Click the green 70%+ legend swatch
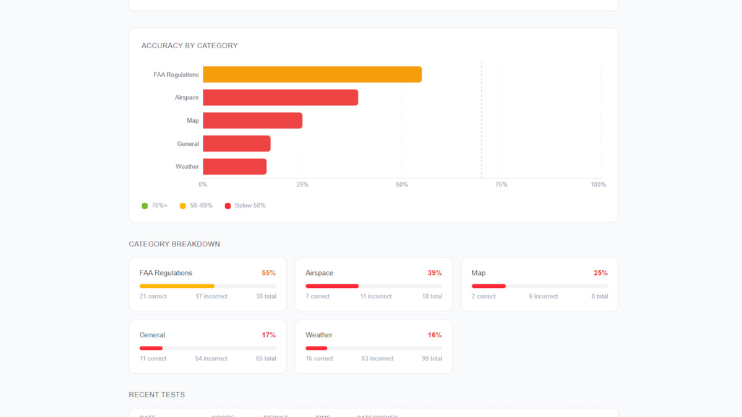The image size is (742, 417). [x=145, y=206]
